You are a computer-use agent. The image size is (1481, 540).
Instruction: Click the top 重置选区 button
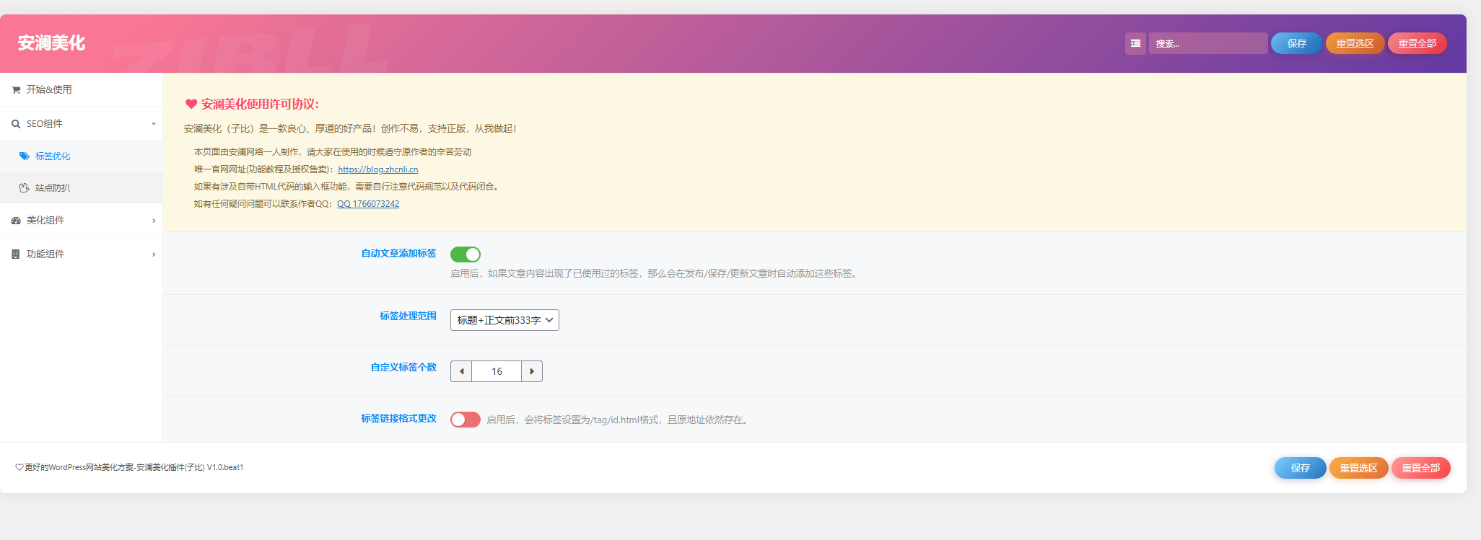[x=1355, y=43]
